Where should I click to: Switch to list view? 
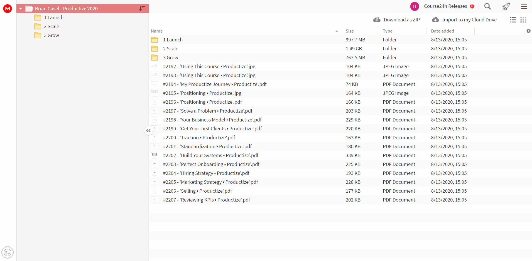(513, 20)
